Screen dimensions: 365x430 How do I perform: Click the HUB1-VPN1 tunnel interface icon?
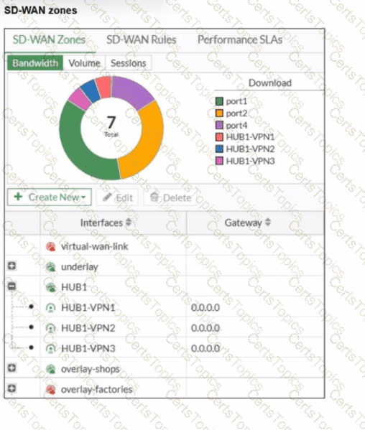(x=51, y=308)
